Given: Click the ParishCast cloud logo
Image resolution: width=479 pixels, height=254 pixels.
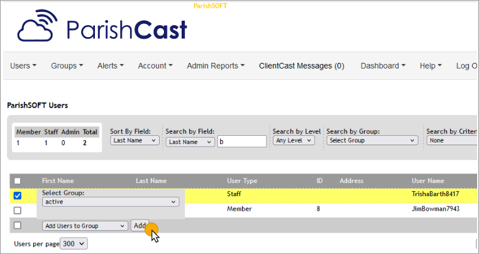Looking at the screenshot, I should 102,26.
